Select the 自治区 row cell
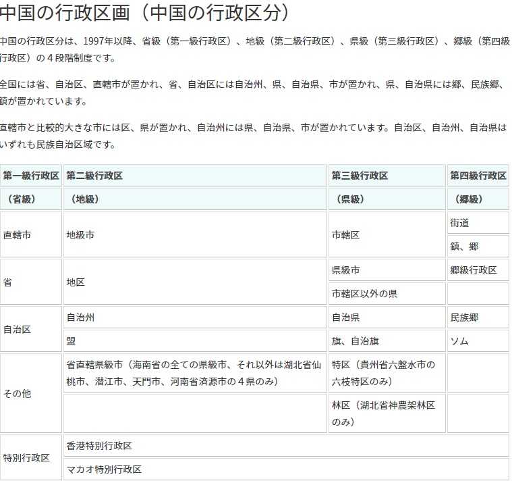Viewport: 512px width, 481px height. tap(31, 329)
